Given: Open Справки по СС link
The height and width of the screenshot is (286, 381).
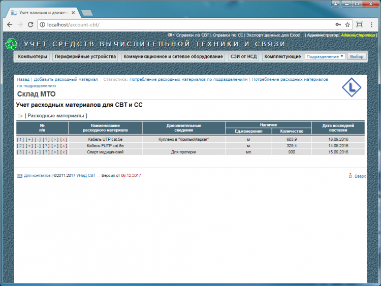Looking at the screenshot, I should (x=228, y=35).
